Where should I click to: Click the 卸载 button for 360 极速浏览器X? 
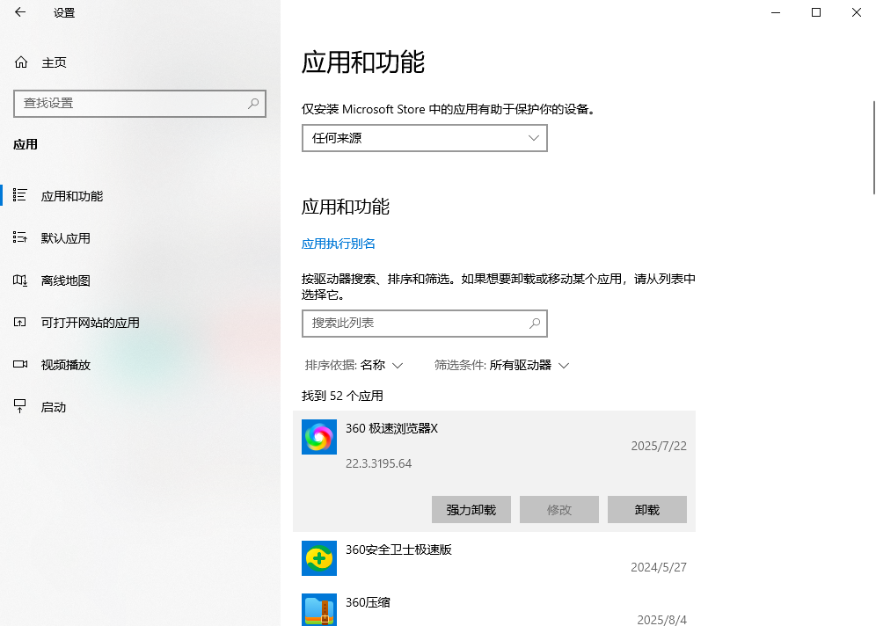coord(646,509)
